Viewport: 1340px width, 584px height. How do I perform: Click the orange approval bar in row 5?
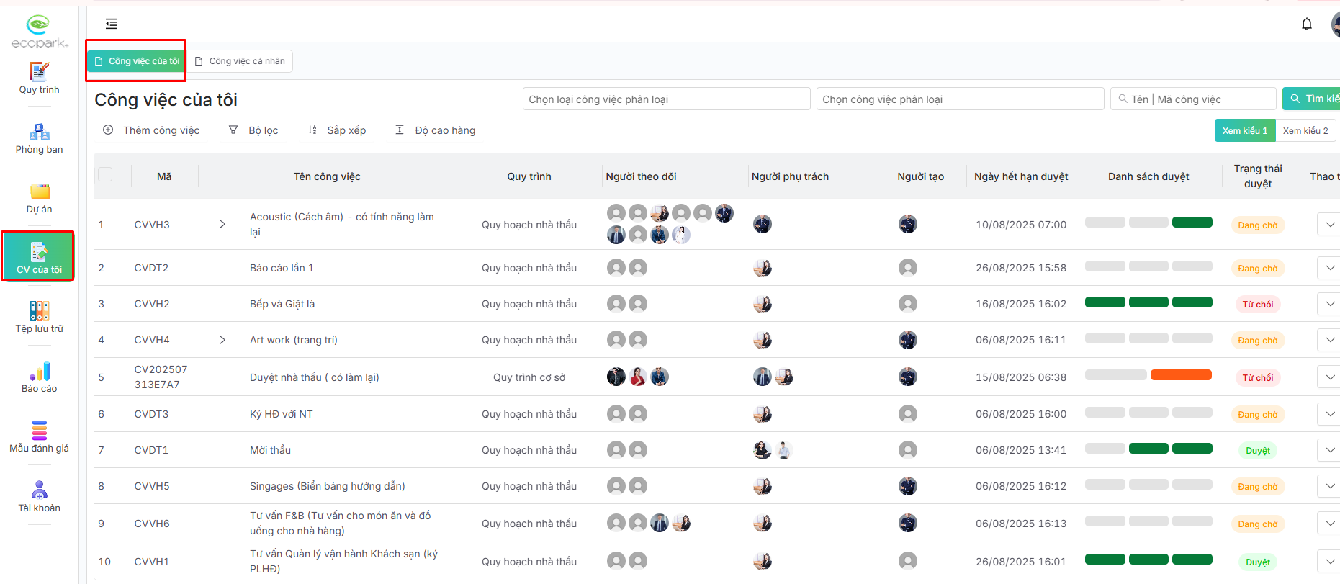(1181, 375)
